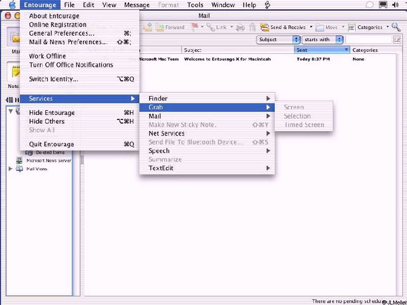
Task: Open the File menu
Action: pyautogui.click(x=69, y=5)
